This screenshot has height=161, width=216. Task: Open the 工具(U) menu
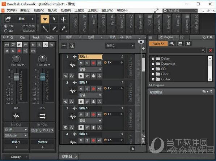[x=93, y=10]
